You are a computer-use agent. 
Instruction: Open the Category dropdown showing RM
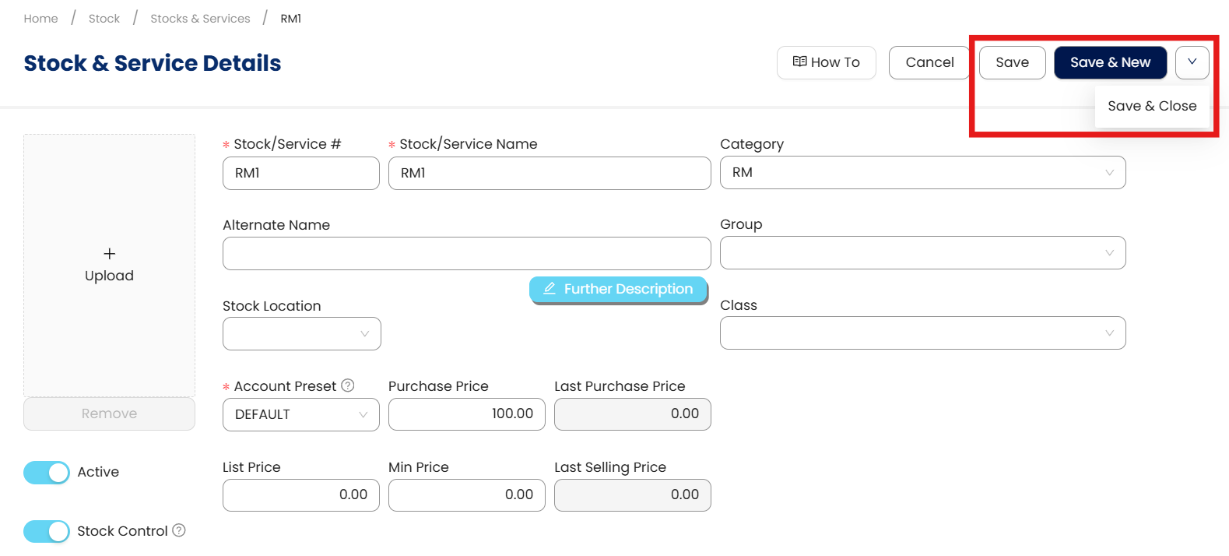tap(922, 173)
